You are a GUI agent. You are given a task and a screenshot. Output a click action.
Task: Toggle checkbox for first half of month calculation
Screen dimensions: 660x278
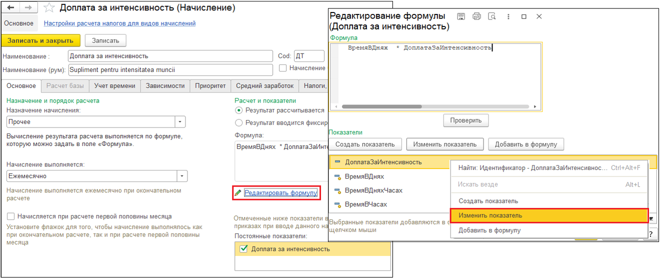11,216
